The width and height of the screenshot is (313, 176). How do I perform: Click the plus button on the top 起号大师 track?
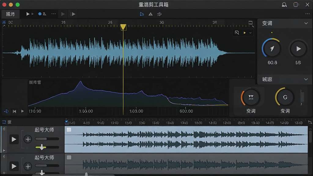(28, 139)
